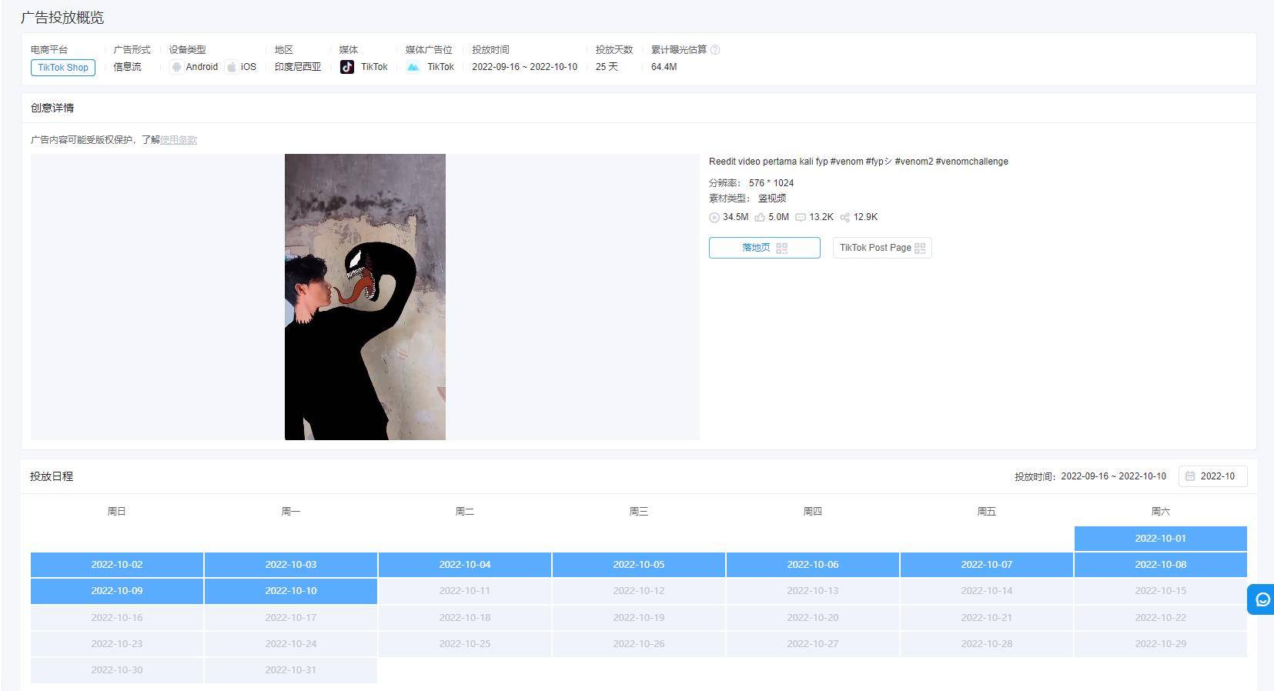
Task: Click the QR icon in TikTok Post Page
Action: tap(920, 248)
